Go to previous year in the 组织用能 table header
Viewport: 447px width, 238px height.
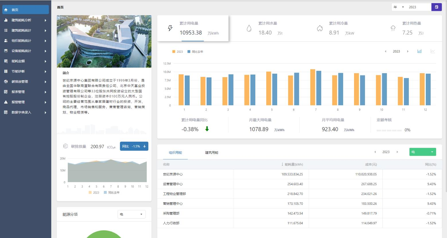[375, 152]
